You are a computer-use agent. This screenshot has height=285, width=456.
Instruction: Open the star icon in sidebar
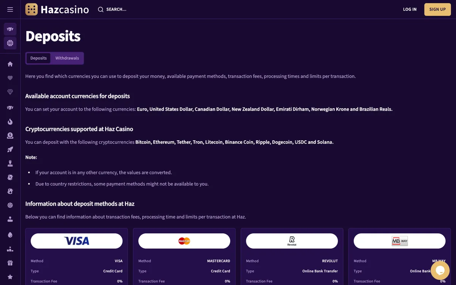[x=10, y=277]
